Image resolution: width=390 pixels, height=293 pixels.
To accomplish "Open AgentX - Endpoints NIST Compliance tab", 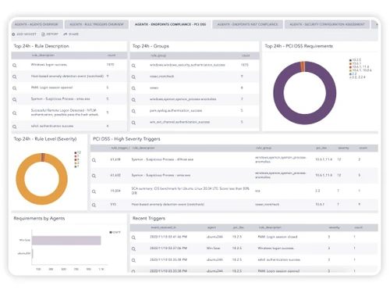I will tap(247, 24).
